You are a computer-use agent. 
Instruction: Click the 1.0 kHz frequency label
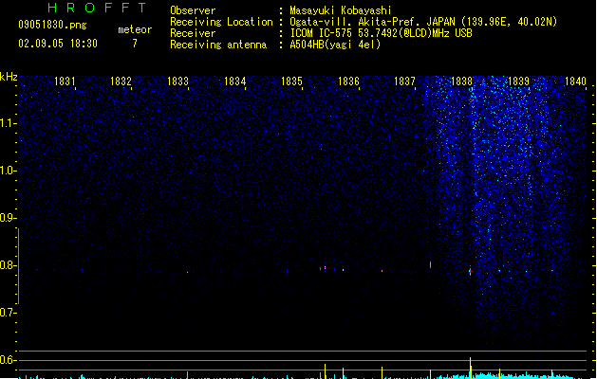pyautogui.click(x=8, y=171)
